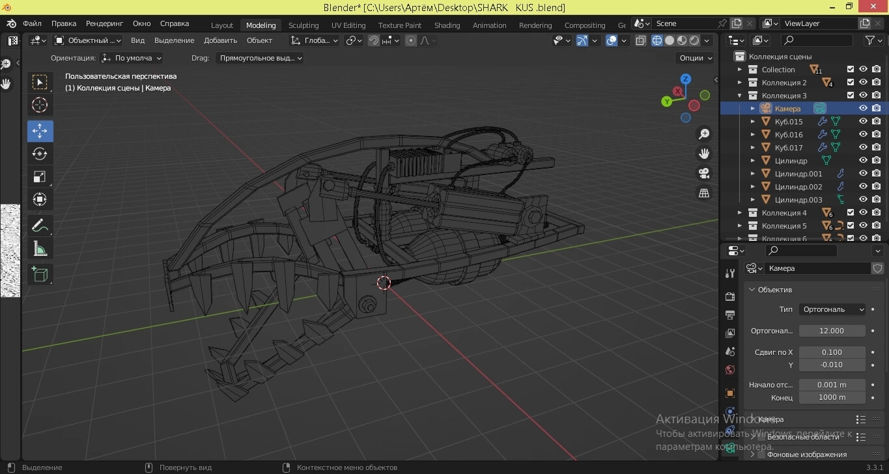Select the Measure tool
889x474 pixels.
(40, 249)
